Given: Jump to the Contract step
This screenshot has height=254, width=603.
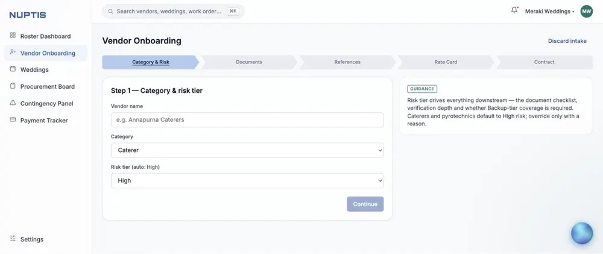Looking at the screenshot, I should tap(544, 62).
